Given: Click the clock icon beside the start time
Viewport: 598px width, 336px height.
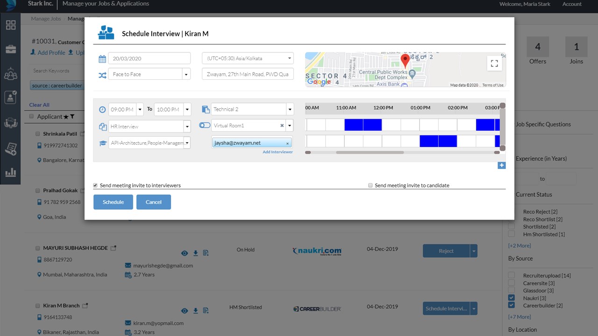Looking at the screenshot, I should [102, 109].
